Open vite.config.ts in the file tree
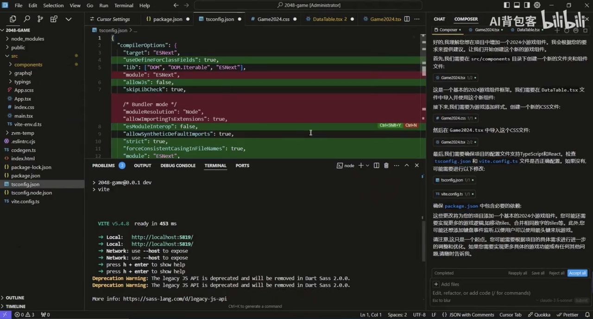593x319 pixels. 25,201
